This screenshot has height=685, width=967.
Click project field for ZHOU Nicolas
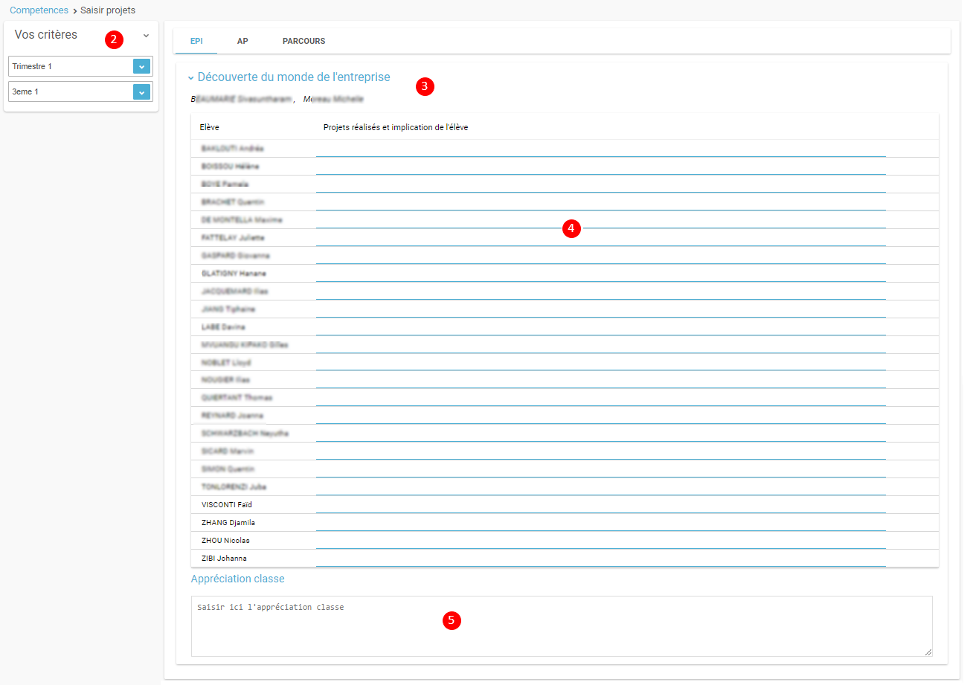[600, 540]
